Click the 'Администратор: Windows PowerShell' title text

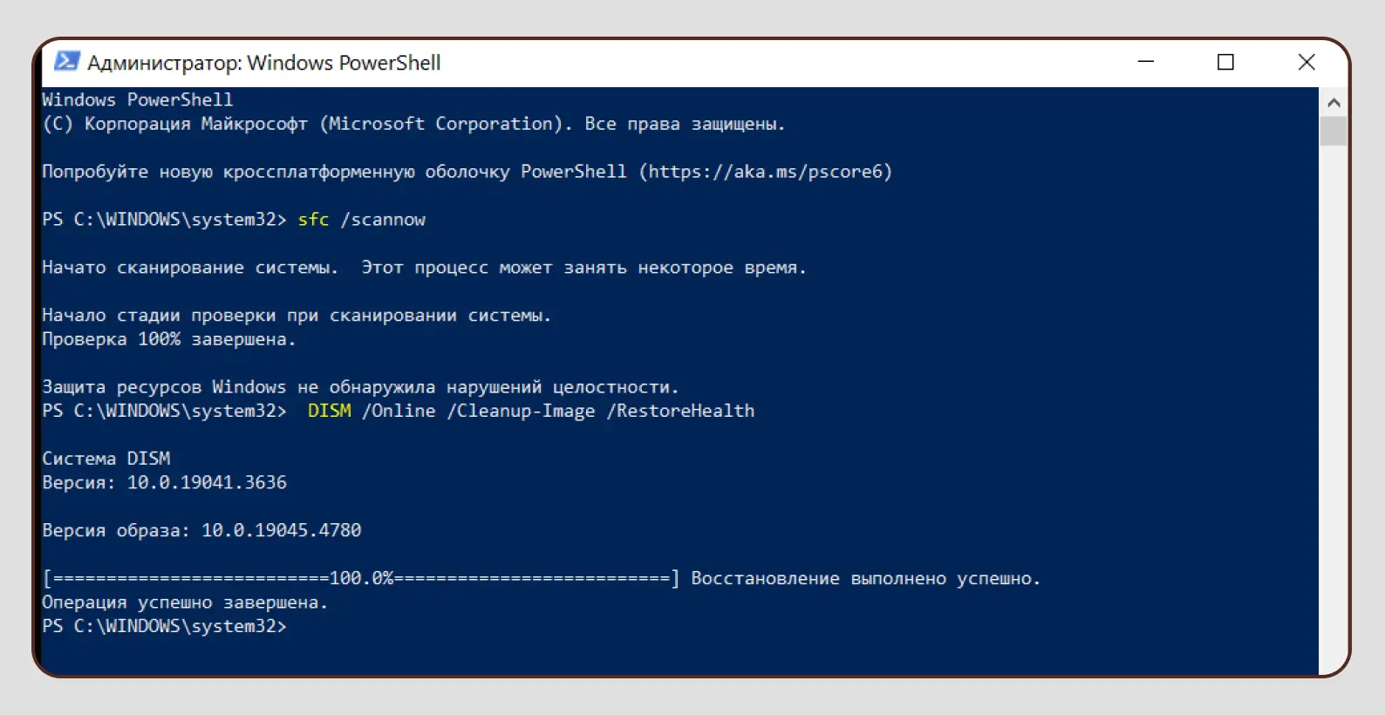pyautogui.click(x=263, y=63)
